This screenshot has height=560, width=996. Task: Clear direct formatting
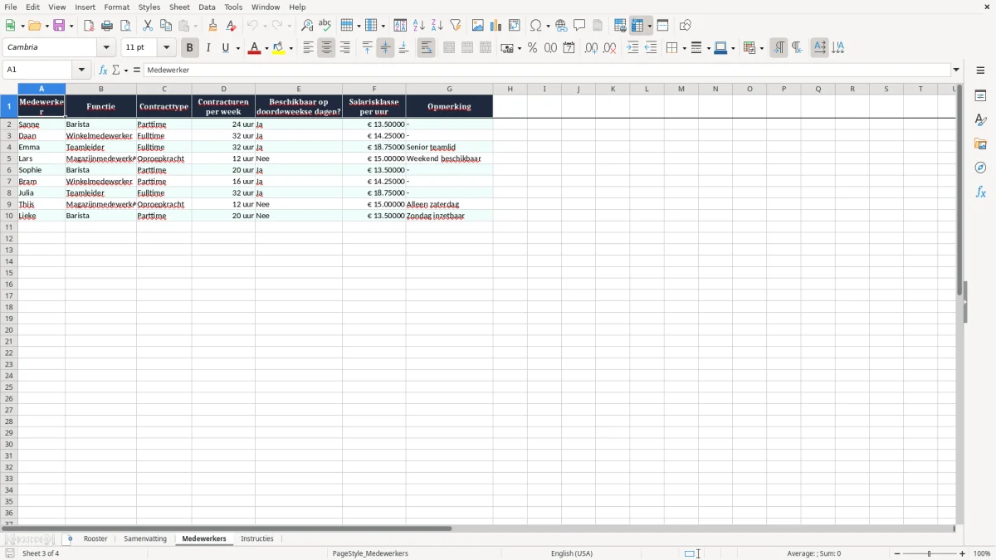click(x=232, y=26)
